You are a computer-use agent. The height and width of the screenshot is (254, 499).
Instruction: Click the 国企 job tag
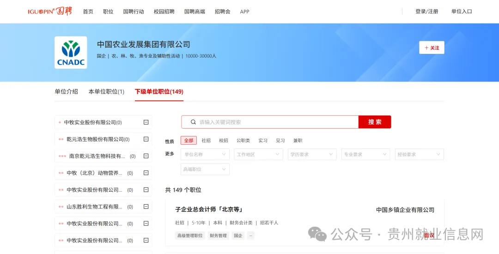click(x=238, y=236)
